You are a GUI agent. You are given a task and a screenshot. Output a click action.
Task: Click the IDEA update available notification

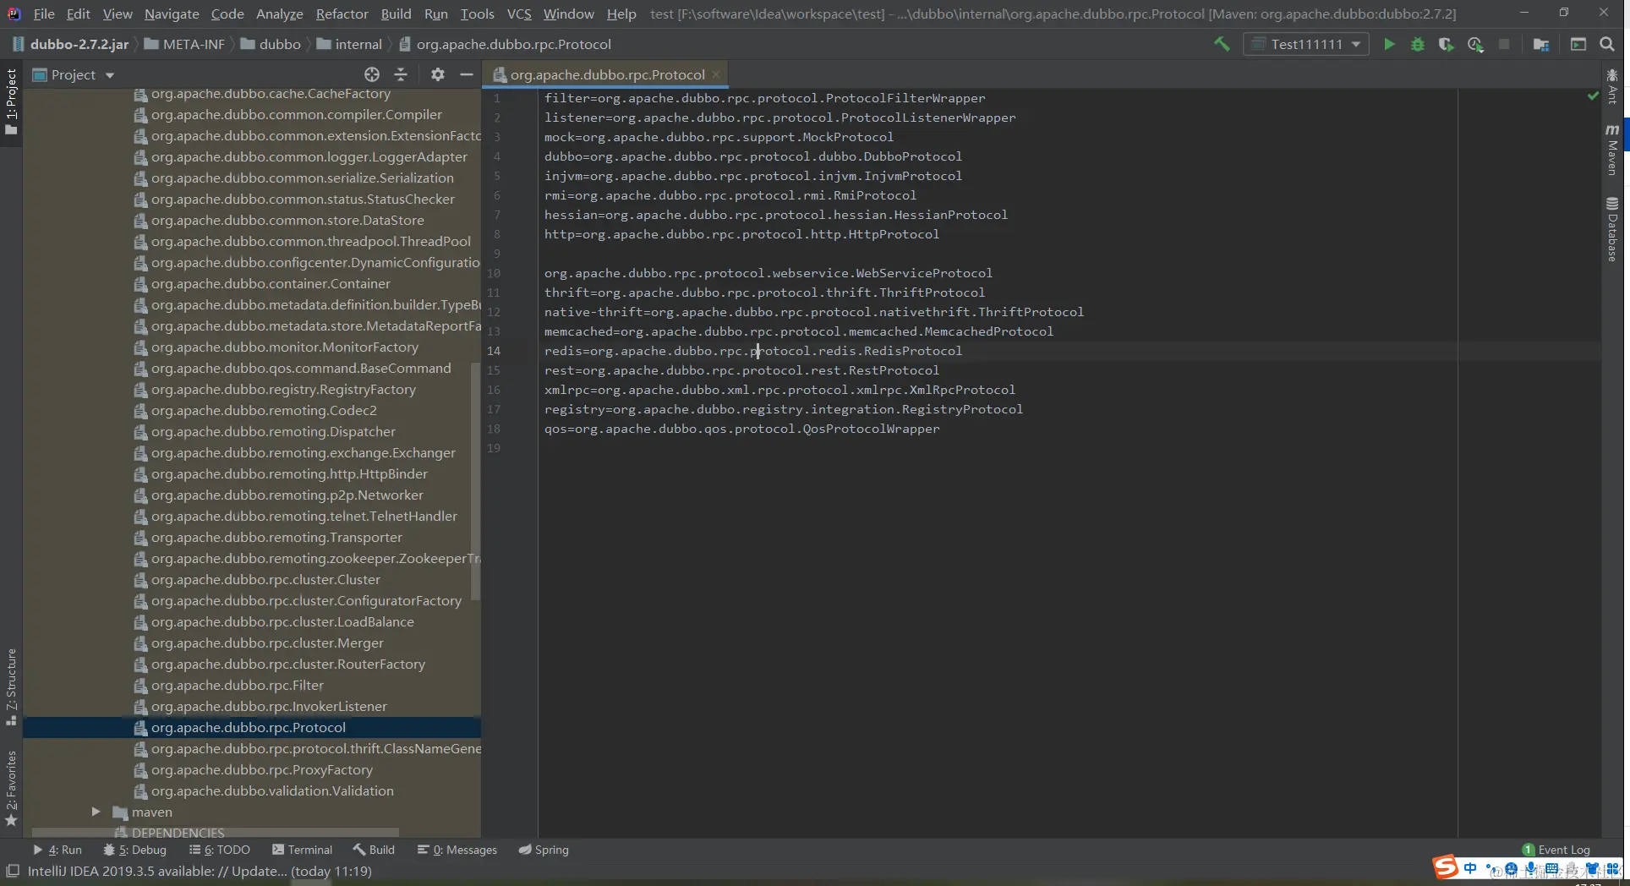[200, 871]
